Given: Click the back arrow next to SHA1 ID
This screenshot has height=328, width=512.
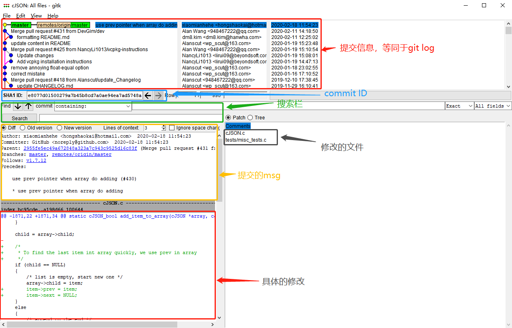Looking at the screenshot, I should pyautogui.click(x=148, y=95).
